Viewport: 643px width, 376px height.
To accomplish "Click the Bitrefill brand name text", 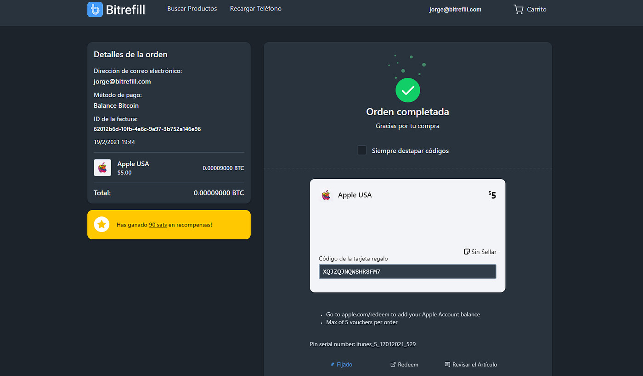I will [x=125, y=9].
